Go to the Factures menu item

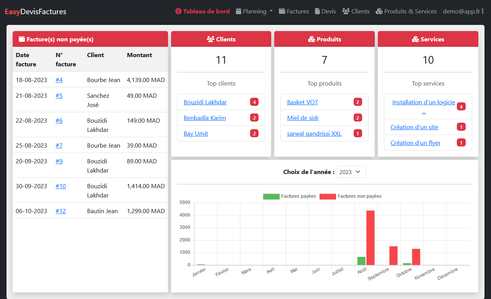coord(298,11)
